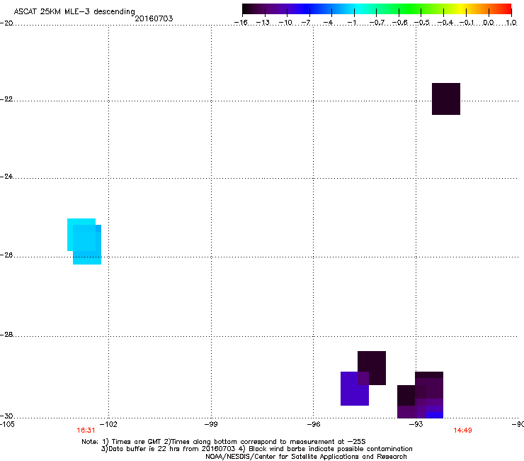Screen dimensions: 524x461
Task: Click the -10 colorbar label
Action: [x=285, y=23]
